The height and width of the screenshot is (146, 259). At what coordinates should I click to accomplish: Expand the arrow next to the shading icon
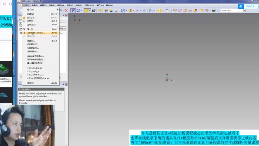[89, 11]
